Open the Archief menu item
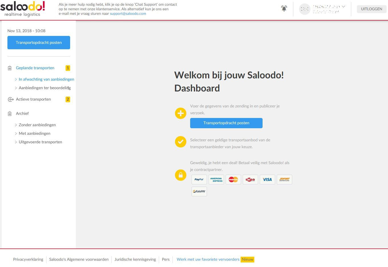Screen dimensions: 388x267 point(22,113)
